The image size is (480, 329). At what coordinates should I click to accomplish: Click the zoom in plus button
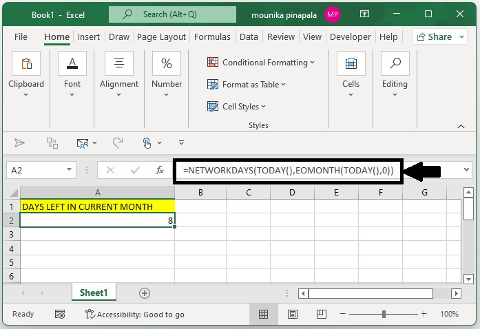[424, 314]
